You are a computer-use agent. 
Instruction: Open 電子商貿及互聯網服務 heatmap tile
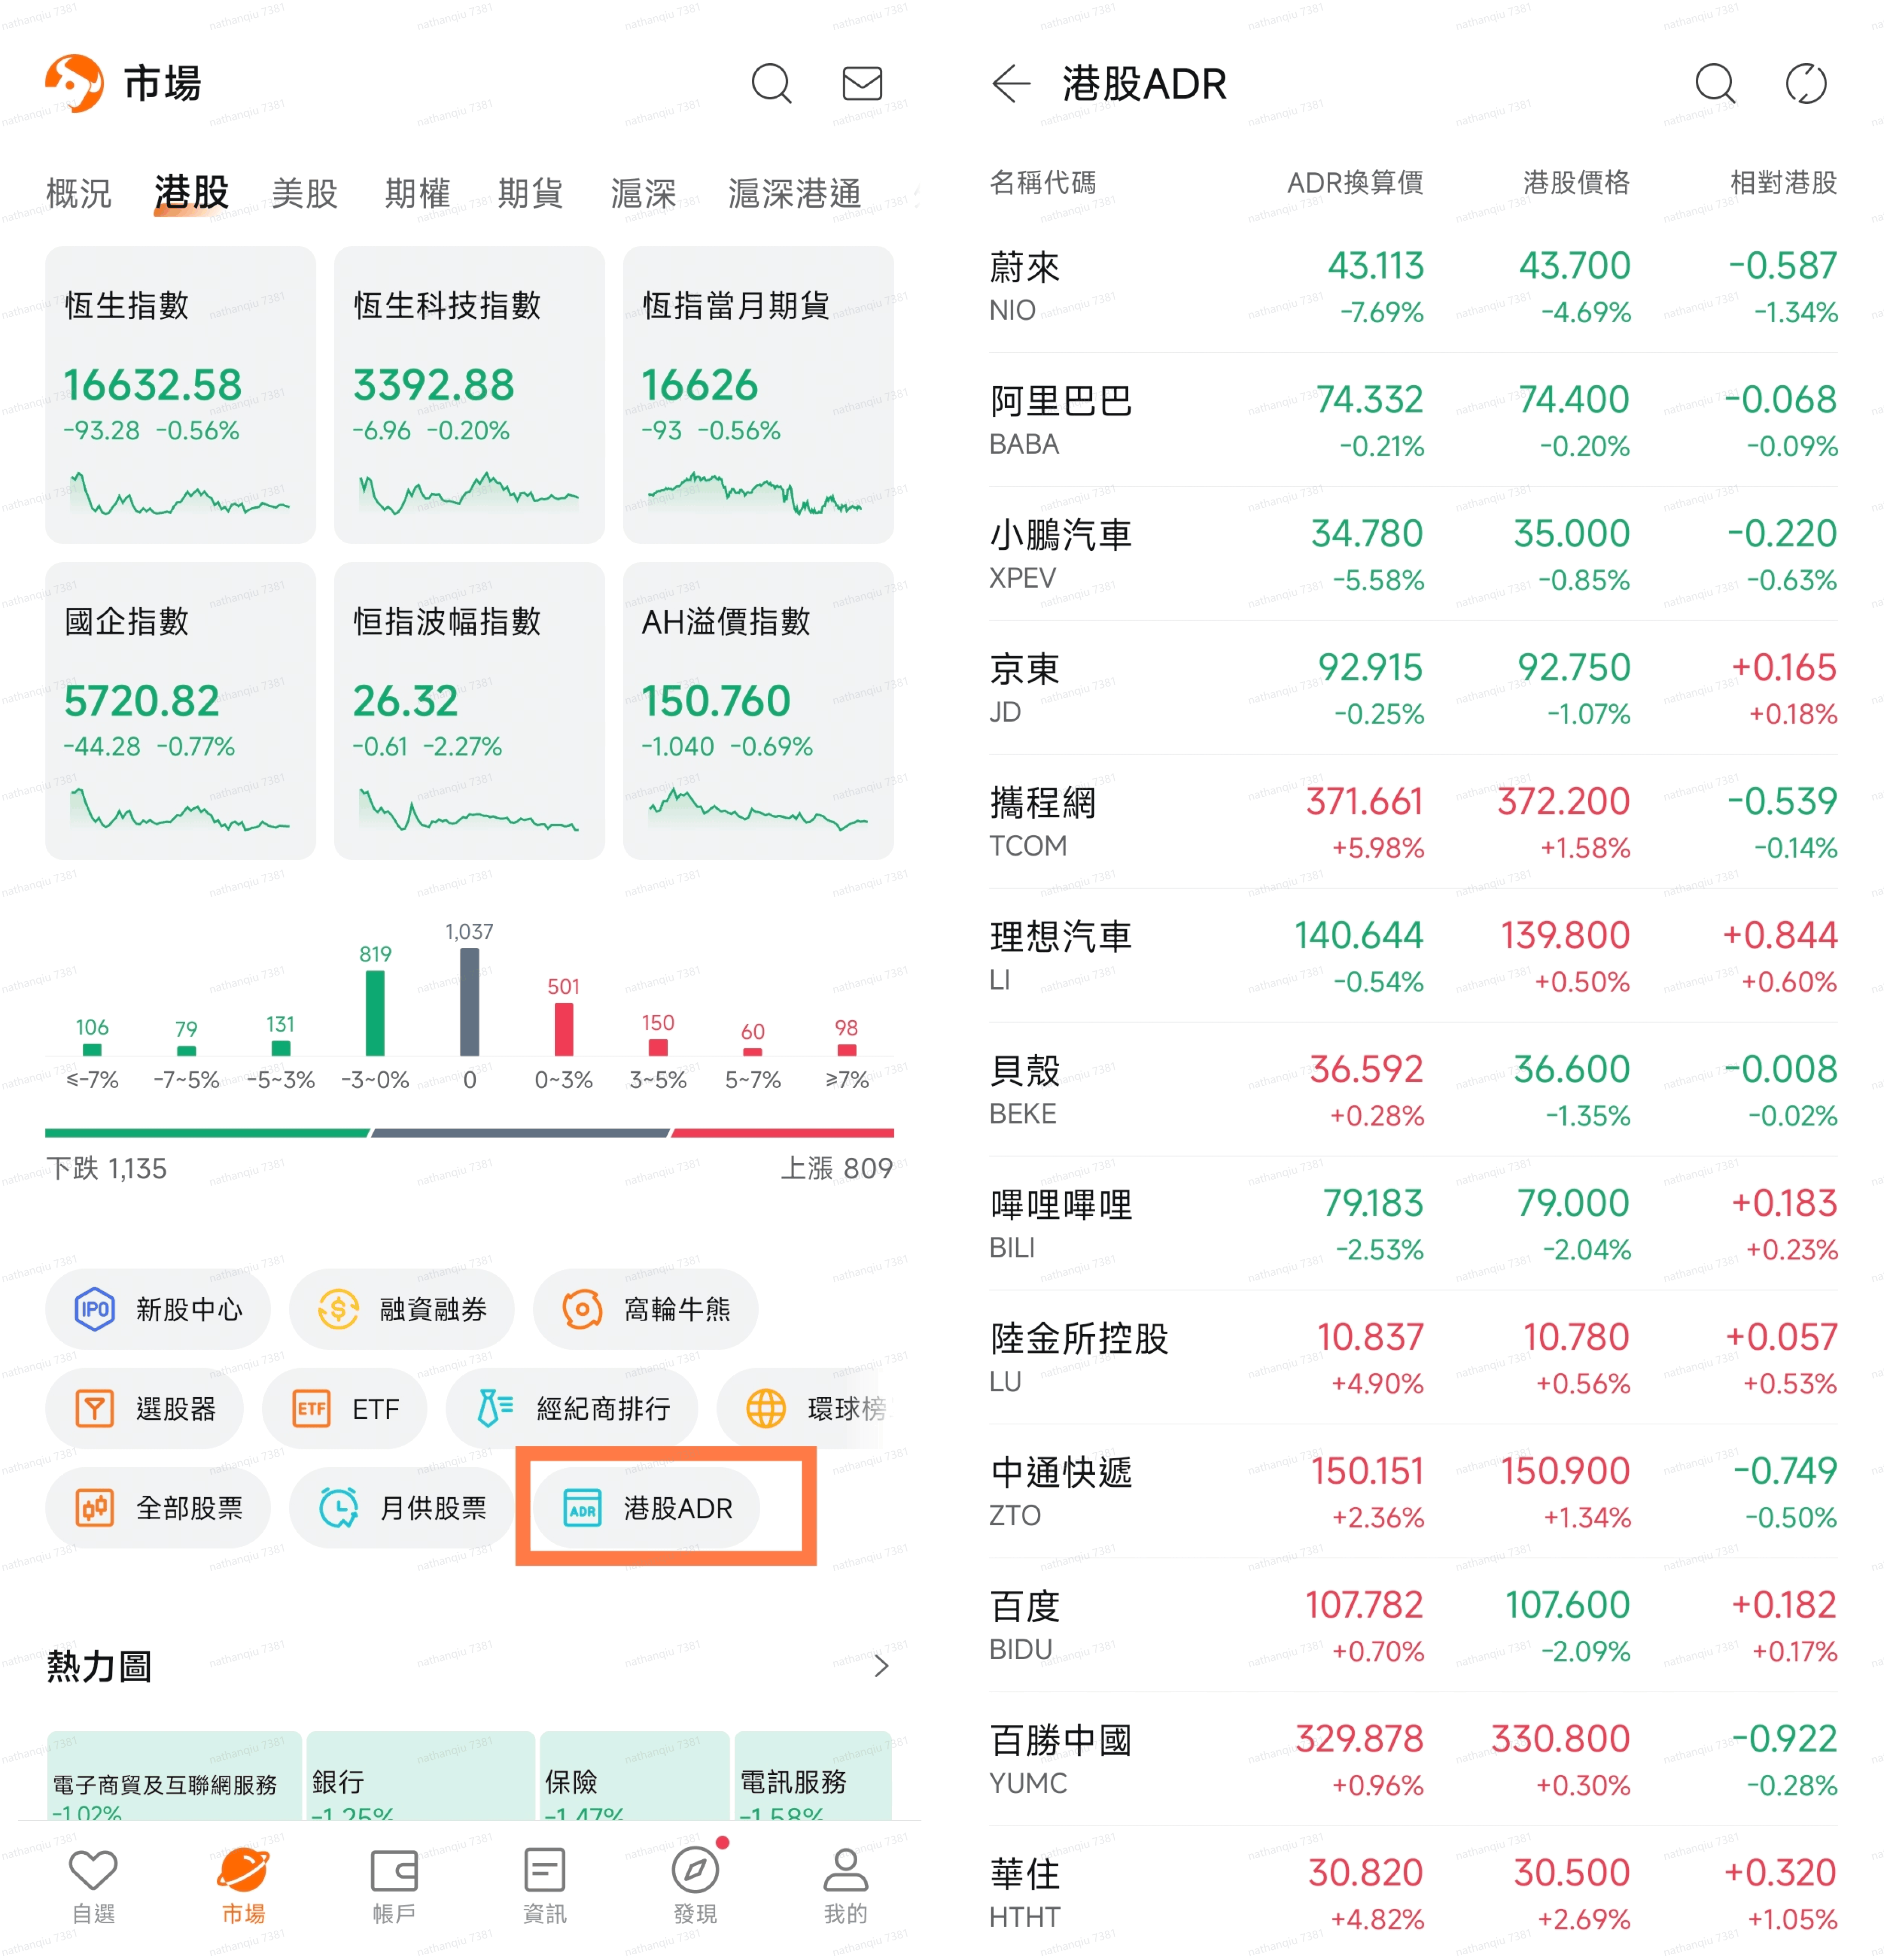click(x=174, y=1776)
